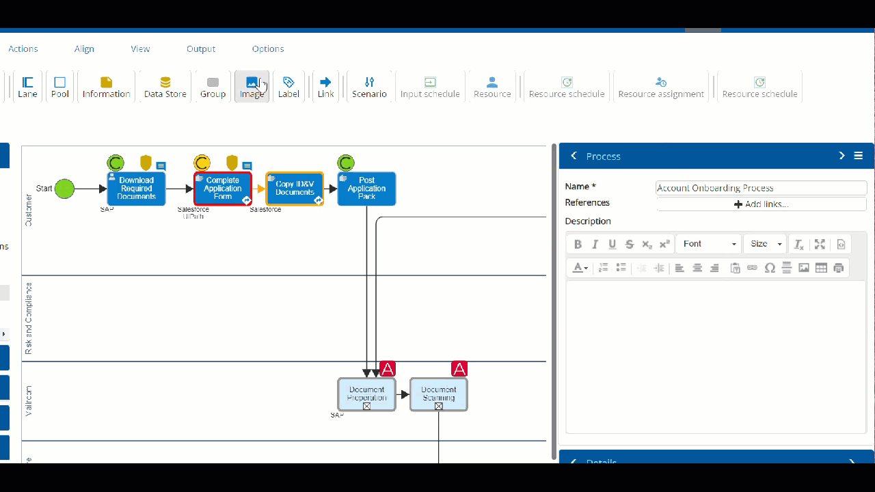
Task: Click the print icon in description editor
Action: click(x=839, y=268)
